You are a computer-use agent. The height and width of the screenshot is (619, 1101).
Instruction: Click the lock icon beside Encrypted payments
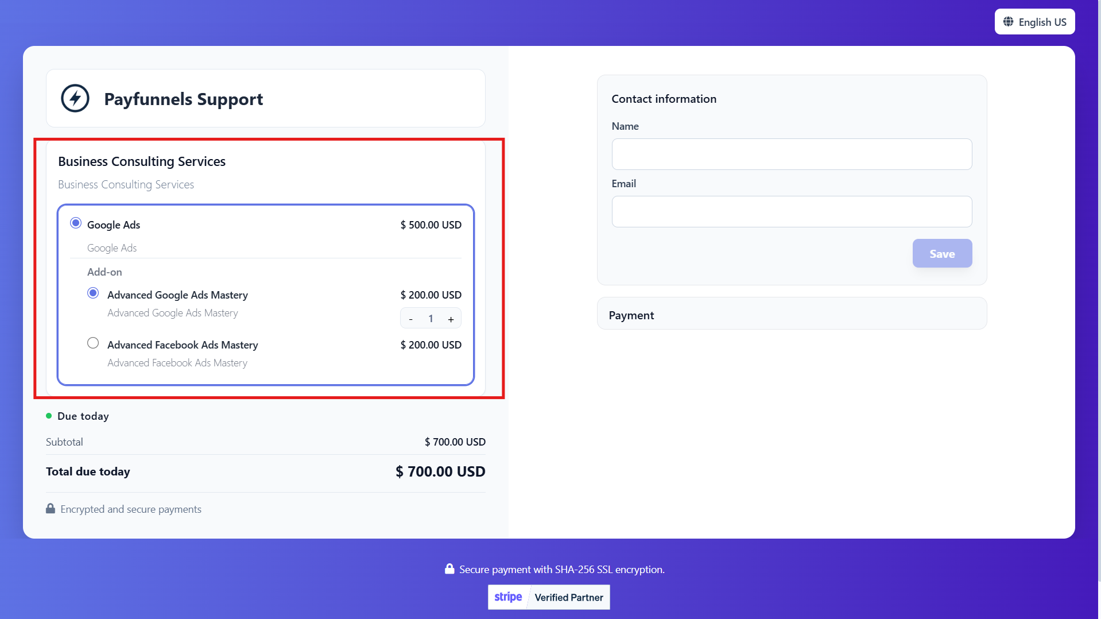51,509
